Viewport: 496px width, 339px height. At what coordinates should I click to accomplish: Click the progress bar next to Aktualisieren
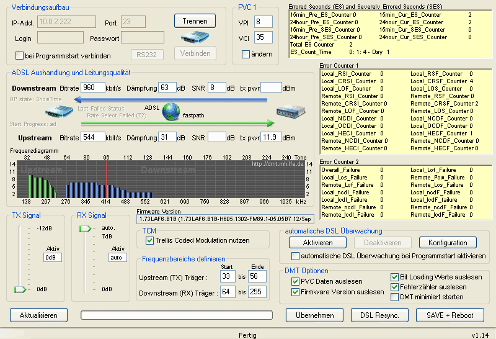coord(177,315)
